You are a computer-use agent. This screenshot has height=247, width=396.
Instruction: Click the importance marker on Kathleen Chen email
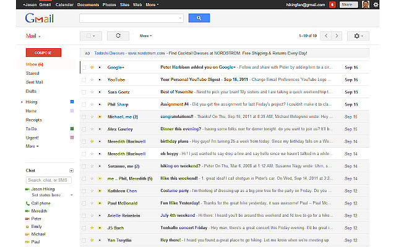click(99, 191)
